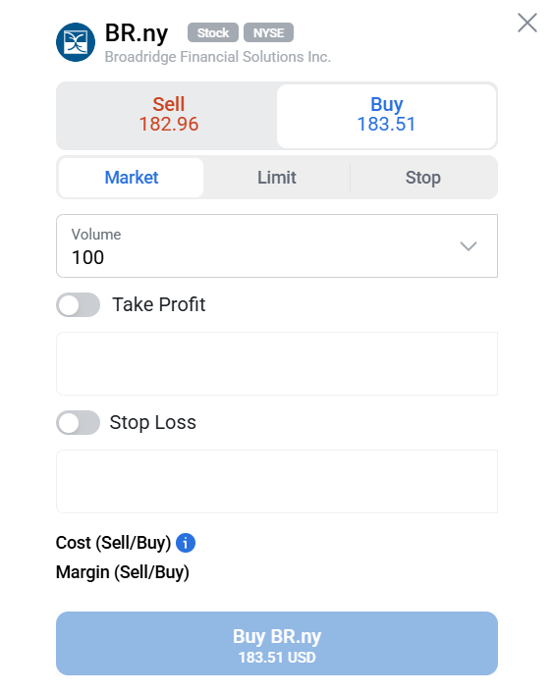Screen dimensions: 553x694
Task: Click the Stop Loss price input
Action: (x=277, y=482)
